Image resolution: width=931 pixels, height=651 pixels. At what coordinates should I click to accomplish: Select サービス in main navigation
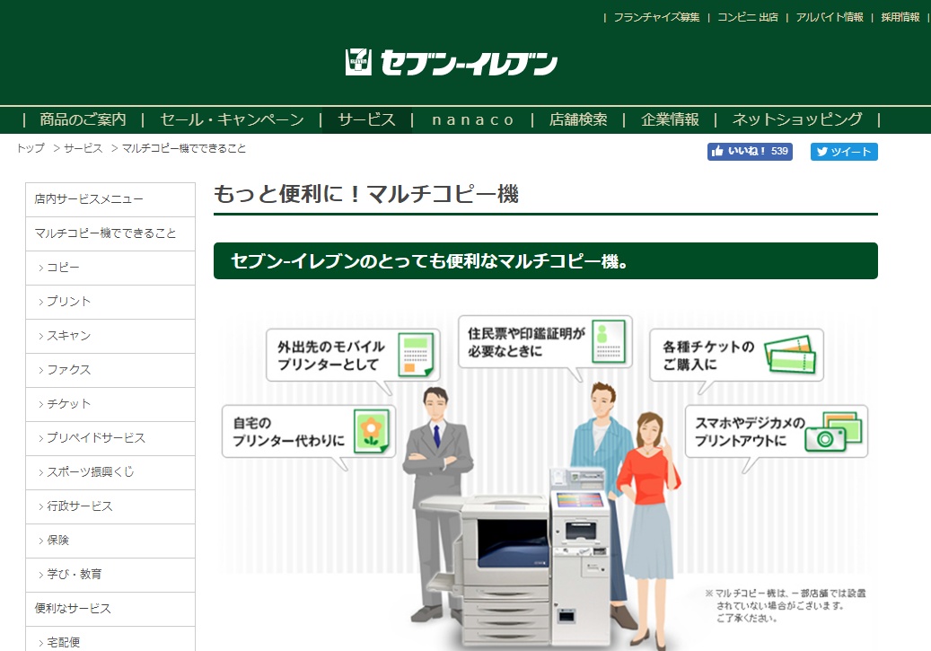(366, 120)
